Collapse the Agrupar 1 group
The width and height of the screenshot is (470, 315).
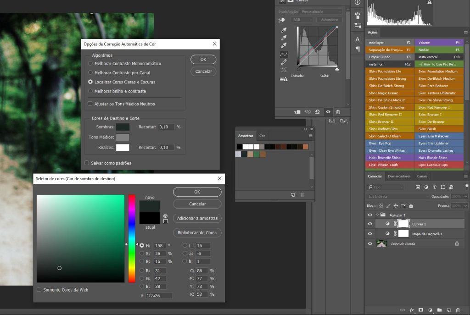pyautogui.click(x=377, y=215)
